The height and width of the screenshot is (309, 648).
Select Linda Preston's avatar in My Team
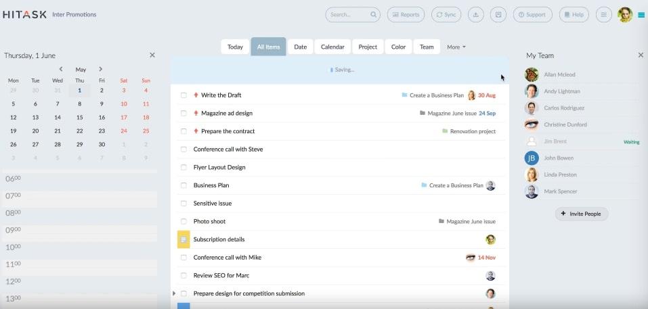(x=532, y=174)
